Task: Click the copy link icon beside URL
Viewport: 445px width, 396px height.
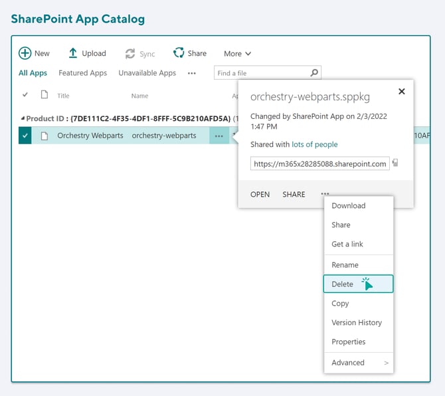Action: [395, 163]
